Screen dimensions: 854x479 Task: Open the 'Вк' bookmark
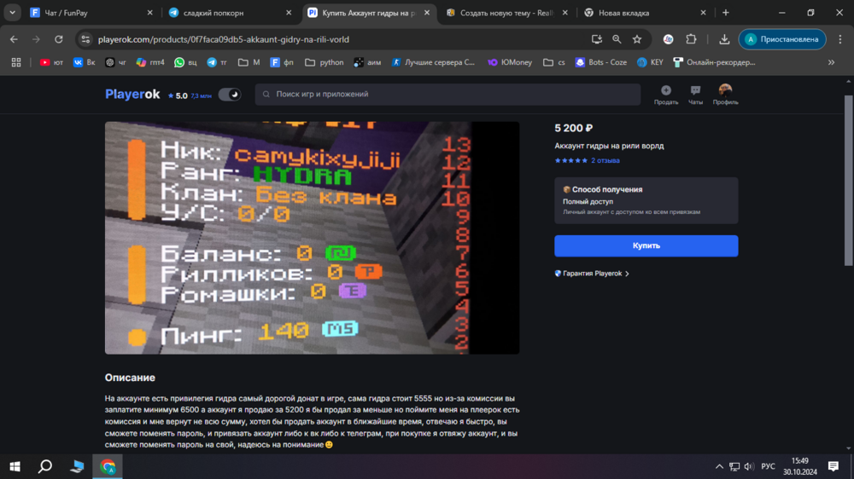(85, 62)
